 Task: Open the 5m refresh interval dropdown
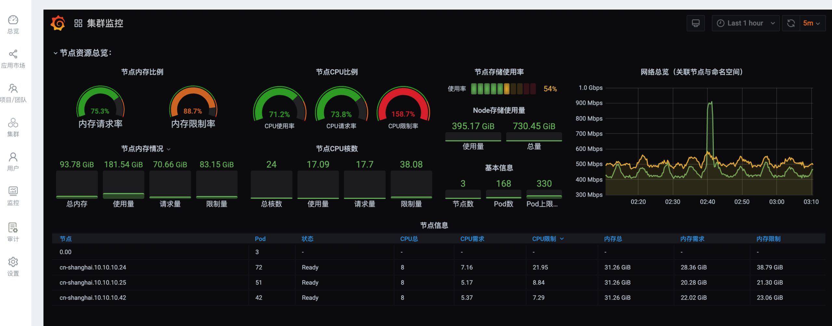(812, 23)
